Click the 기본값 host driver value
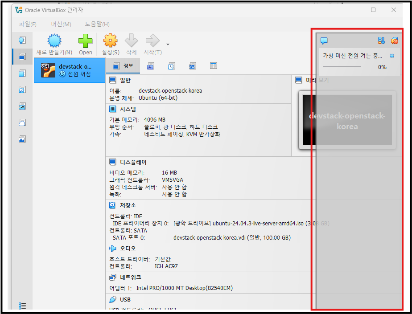 163,259
